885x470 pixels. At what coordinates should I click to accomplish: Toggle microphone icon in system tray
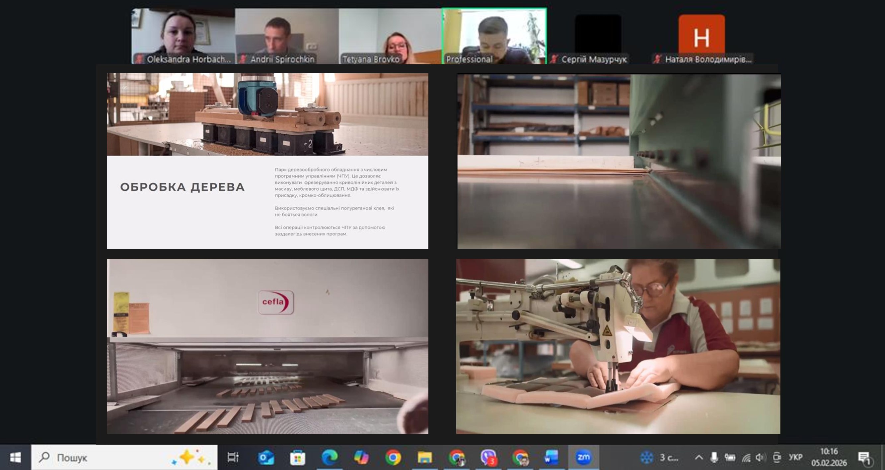(x=714, y=457)
